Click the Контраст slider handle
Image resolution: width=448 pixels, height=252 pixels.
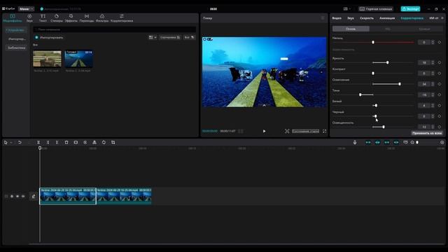(373, 73)
